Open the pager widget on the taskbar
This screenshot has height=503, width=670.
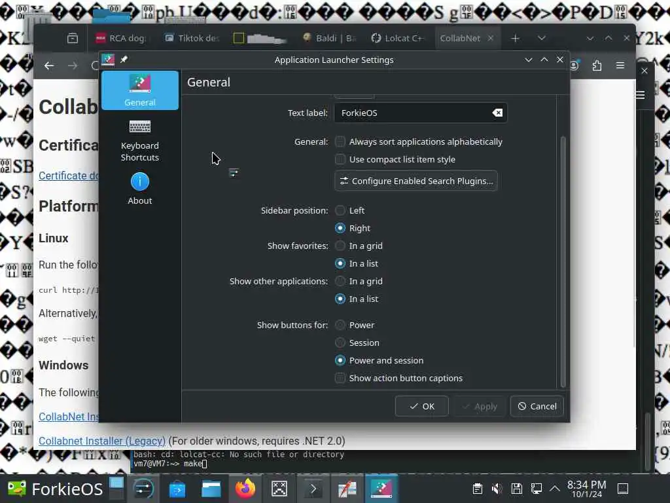point(116,489)
